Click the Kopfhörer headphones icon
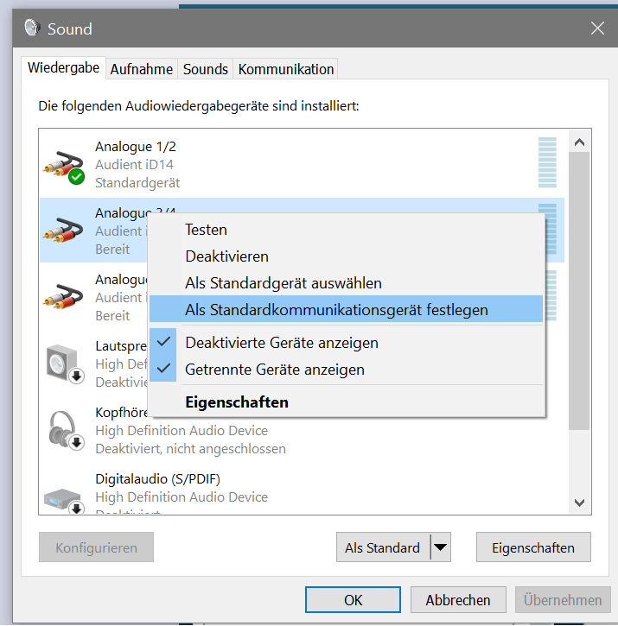 63,430
